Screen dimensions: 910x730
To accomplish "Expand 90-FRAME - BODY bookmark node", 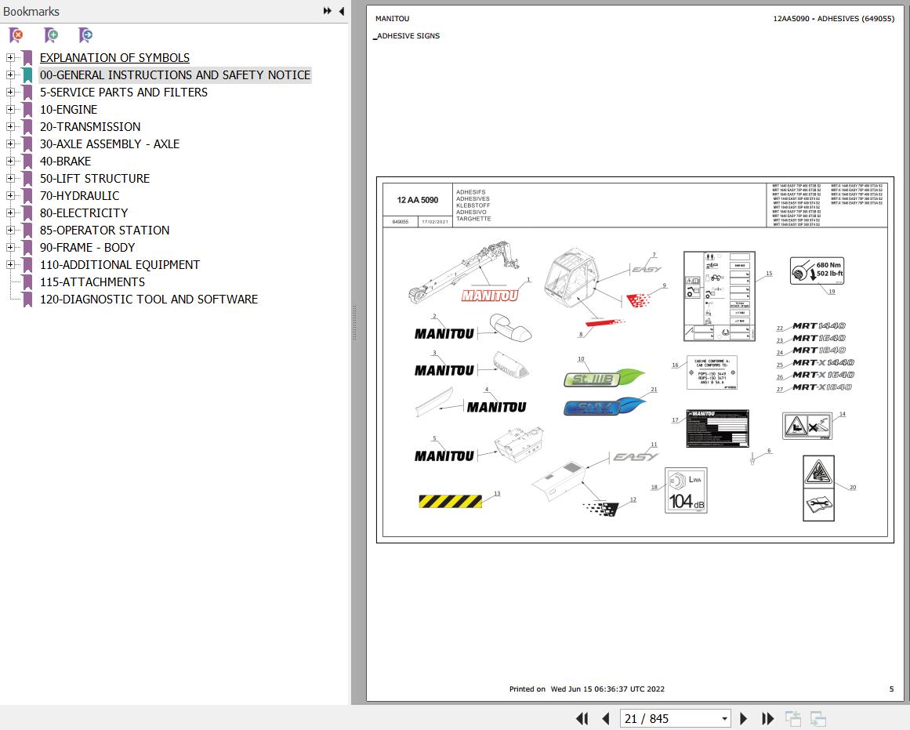I will tap(10, 248).
